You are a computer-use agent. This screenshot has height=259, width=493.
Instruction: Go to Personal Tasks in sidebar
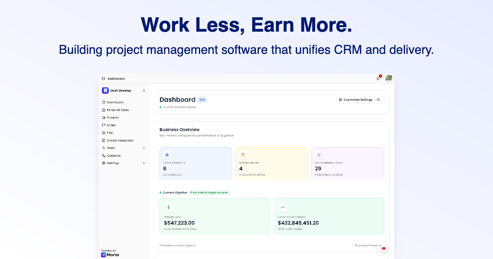117,110
